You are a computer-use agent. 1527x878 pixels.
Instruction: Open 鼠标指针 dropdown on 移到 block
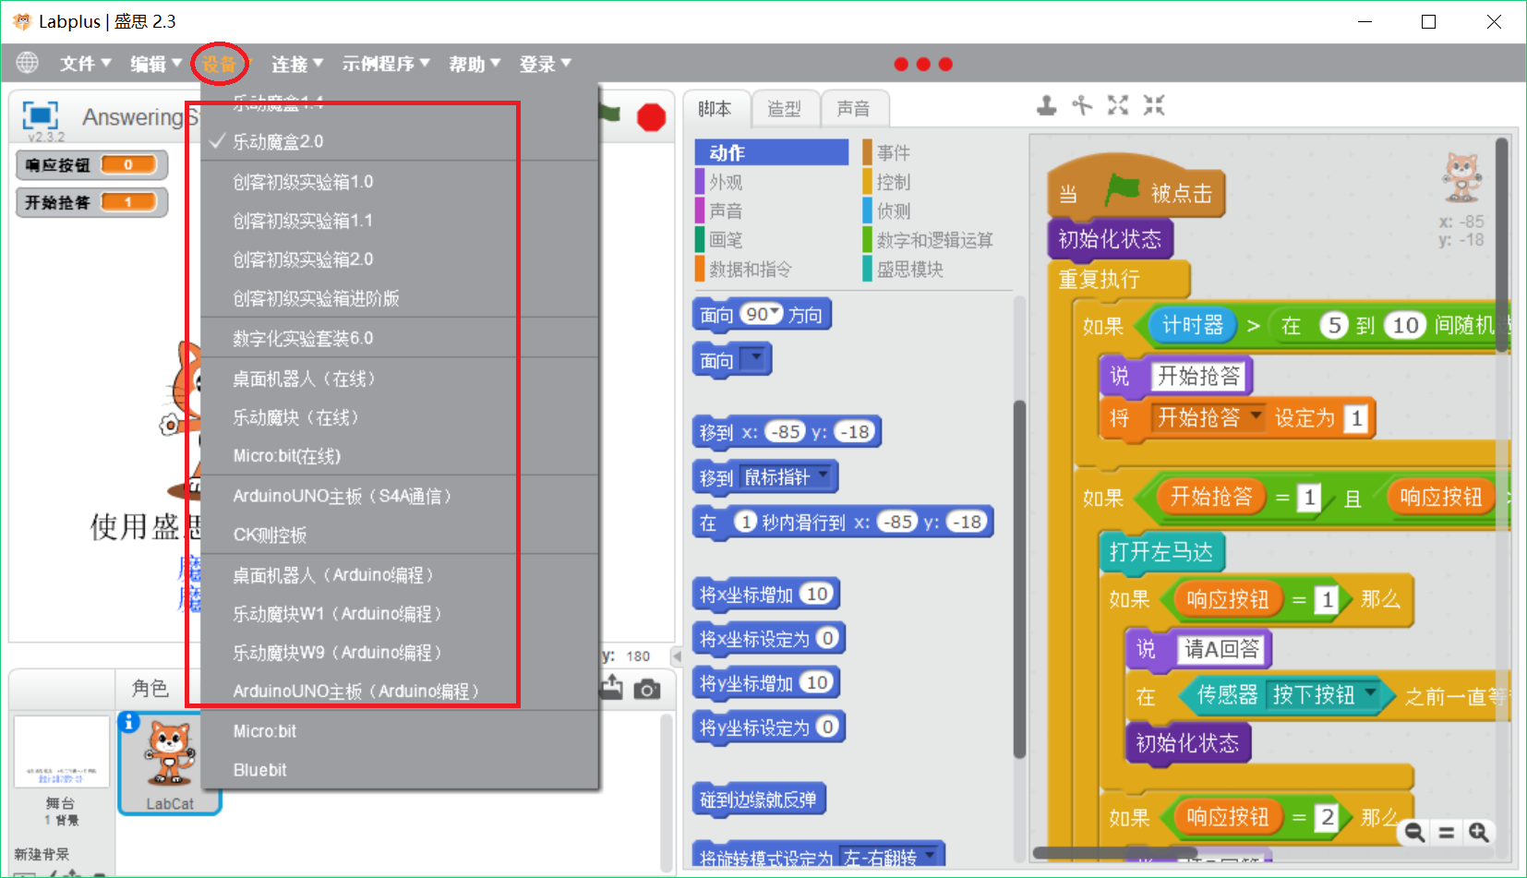[823, 476]
